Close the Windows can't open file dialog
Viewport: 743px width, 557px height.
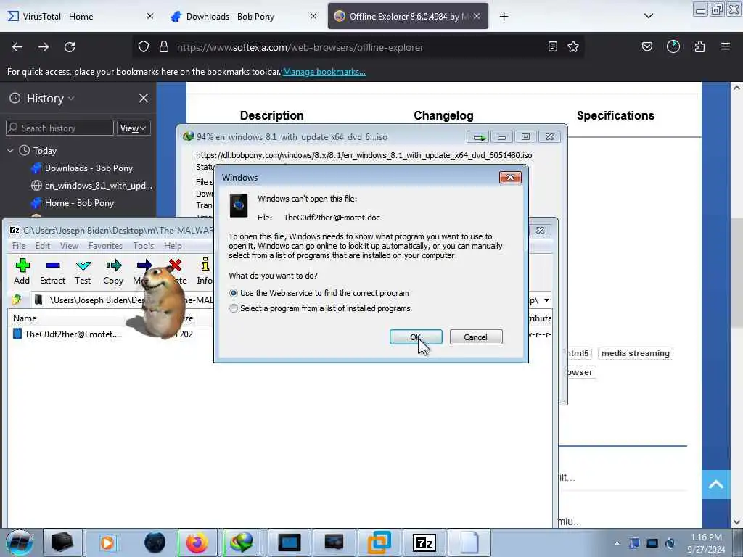click(x=510, y=178)
